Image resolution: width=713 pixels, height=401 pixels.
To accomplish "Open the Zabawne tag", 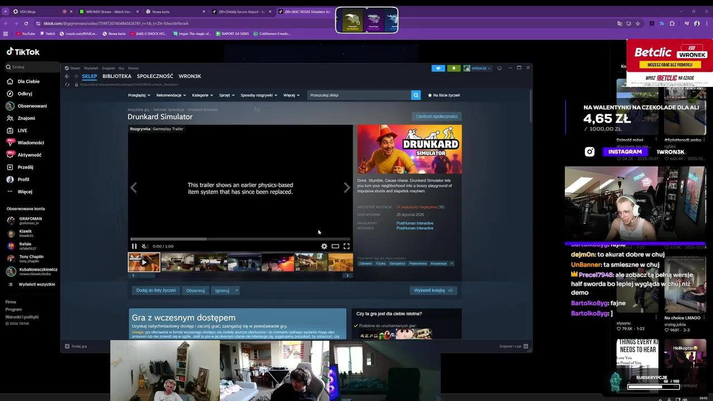I will 365,263.
